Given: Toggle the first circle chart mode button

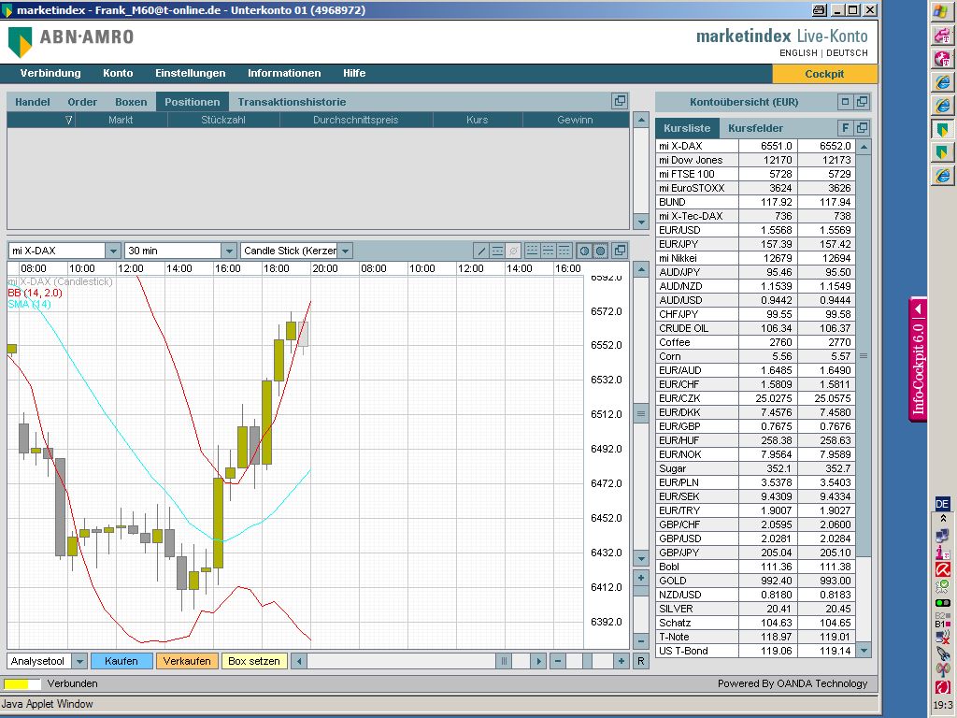Looking at the screenshot, I should pos(584,251).
